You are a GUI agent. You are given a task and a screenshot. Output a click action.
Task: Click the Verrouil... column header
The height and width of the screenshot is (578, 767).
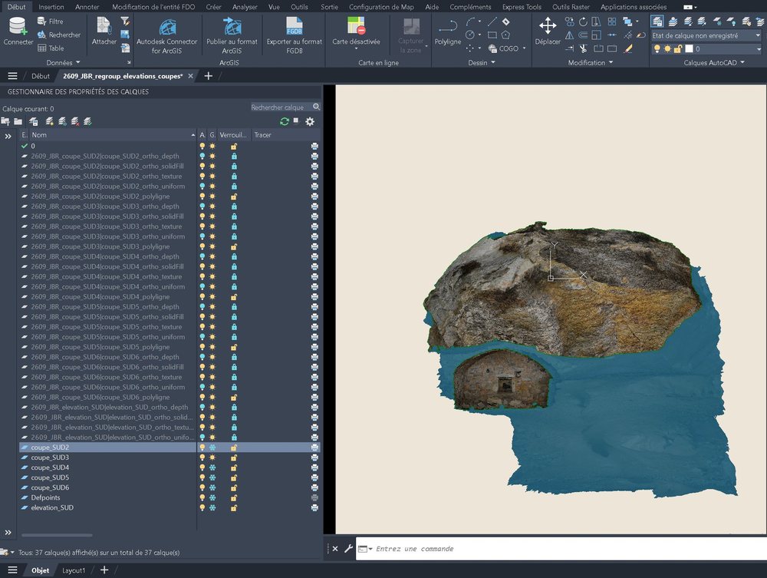pos(233,134)
